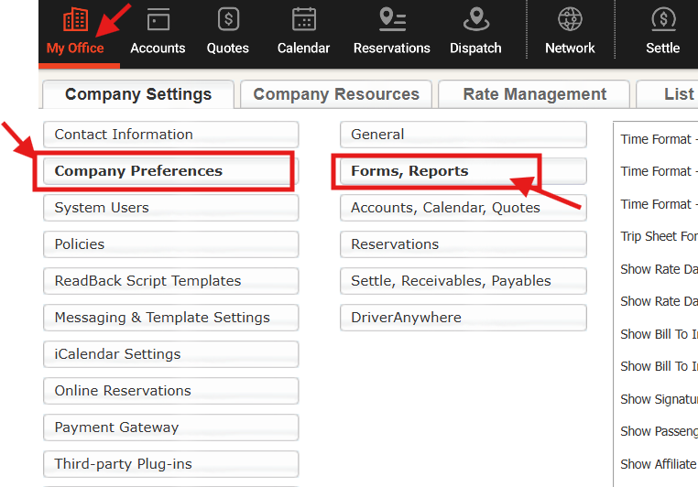This screenshot has width=698, height=487.
Task: Select Company Preferences menu item
Action: (171, 171)
